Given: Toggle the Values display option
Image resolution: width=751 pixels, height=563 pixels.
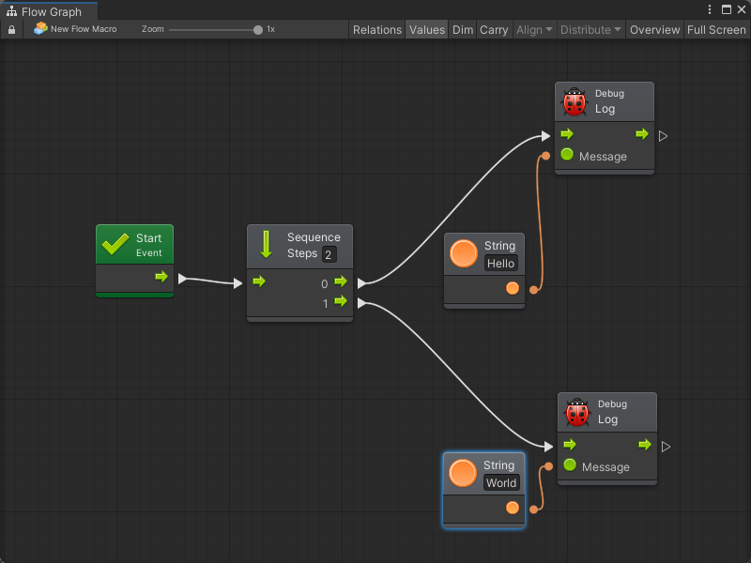Looking at the screenshot, I should [x=427, y=30].
